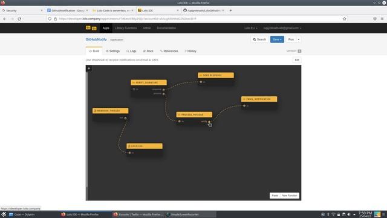Click the canvas vertical scrollbar
387x218 pixels.
pyautogui.click(x=87, y=130)
